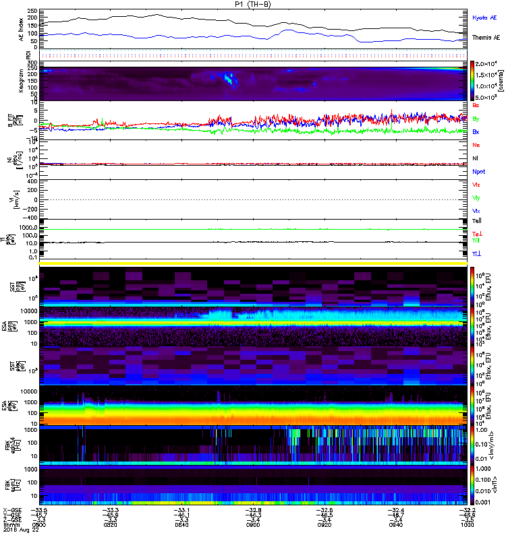
Task: Select the black Ni legend label
Action: 475,158
